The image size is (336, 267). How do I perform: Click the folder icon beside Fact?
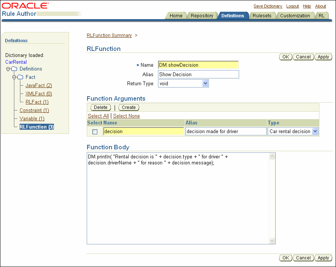(20, 77)
